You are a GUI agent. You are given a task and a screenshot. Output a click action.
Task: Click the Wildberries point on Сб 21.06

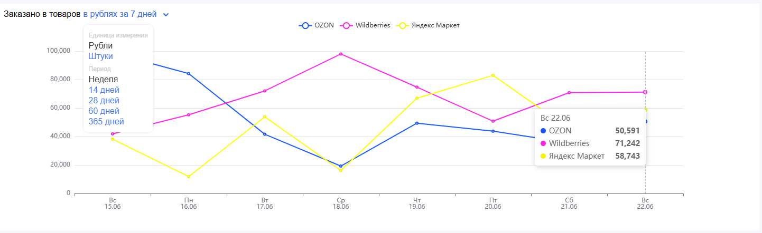point(569,93)
